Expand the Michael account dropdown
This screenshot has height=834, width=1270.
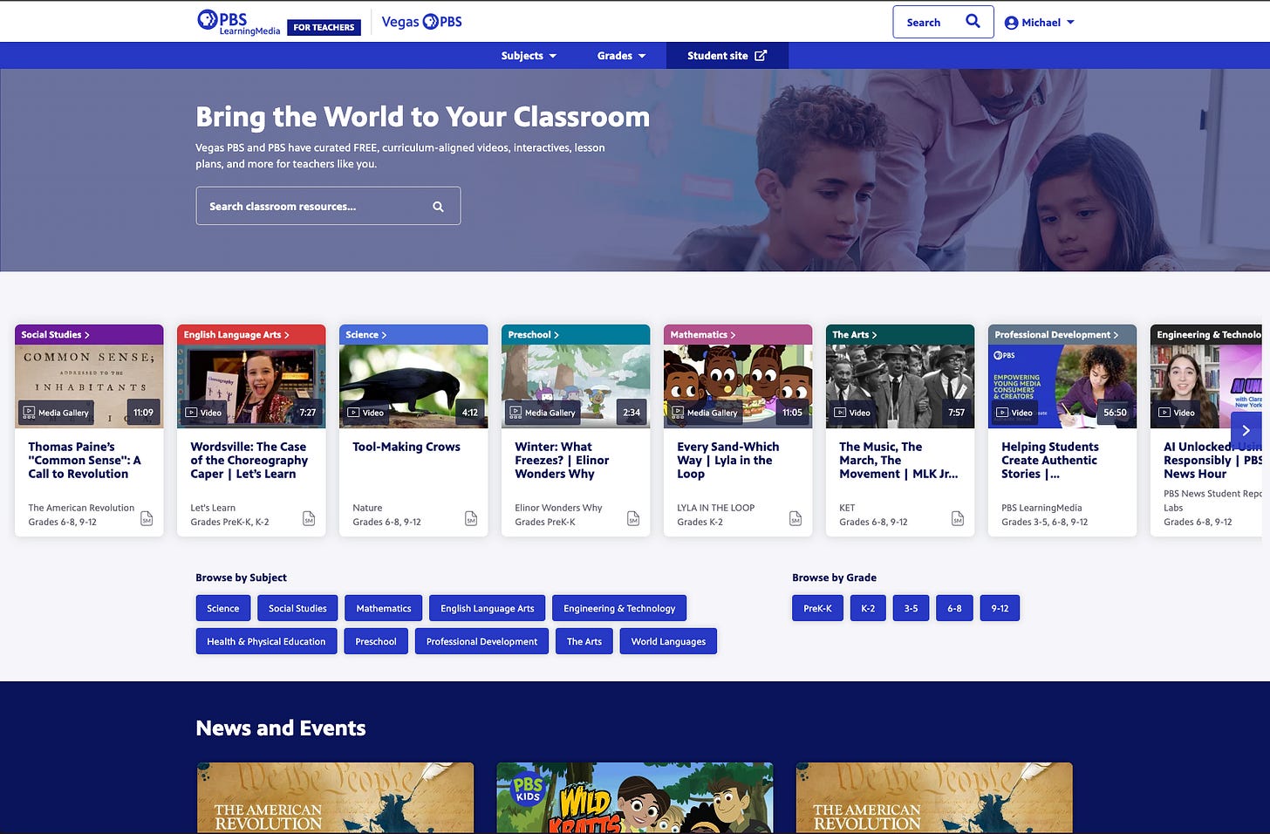click(1071, 23)
